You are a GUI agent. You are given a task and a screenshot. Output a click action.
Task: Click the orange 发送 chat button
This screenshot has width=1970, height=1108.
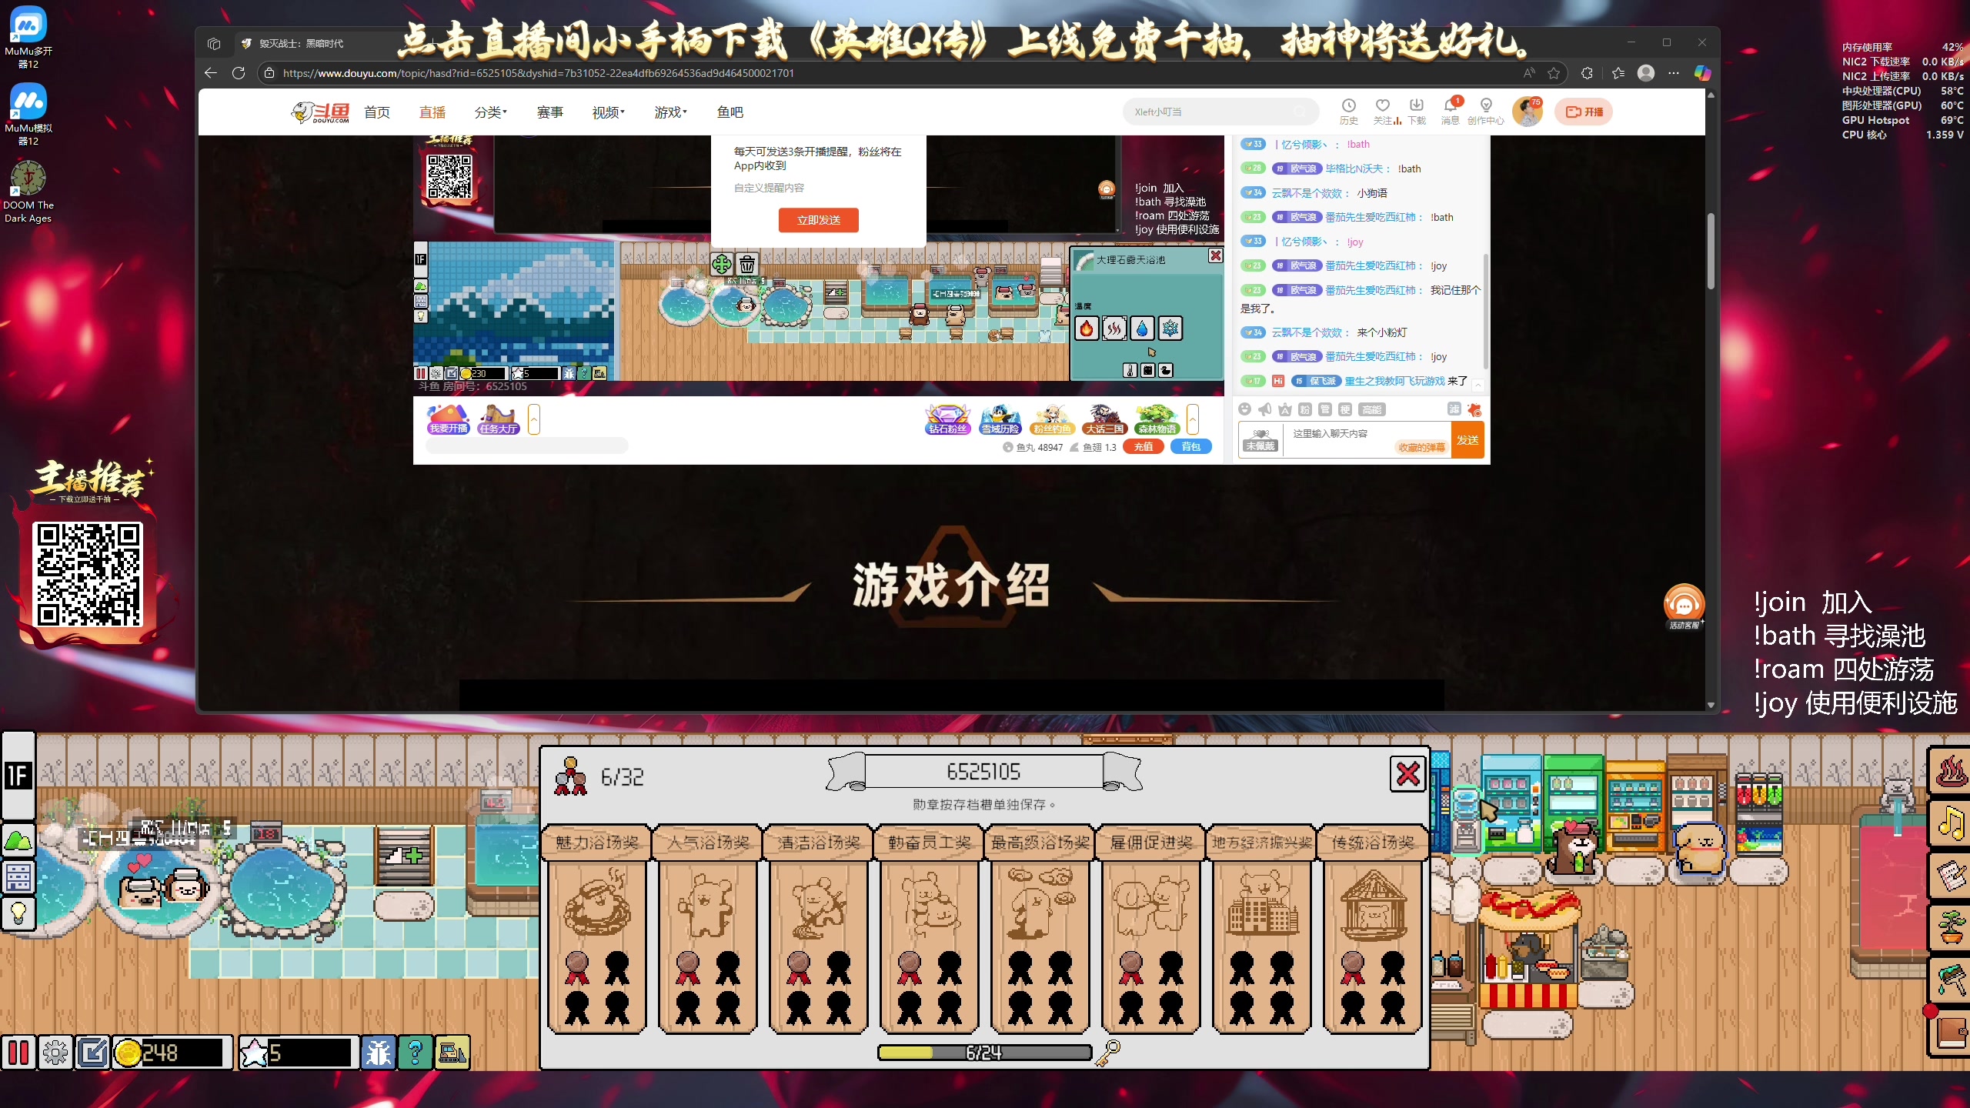pyautogui.click(x=1467, y=440)
